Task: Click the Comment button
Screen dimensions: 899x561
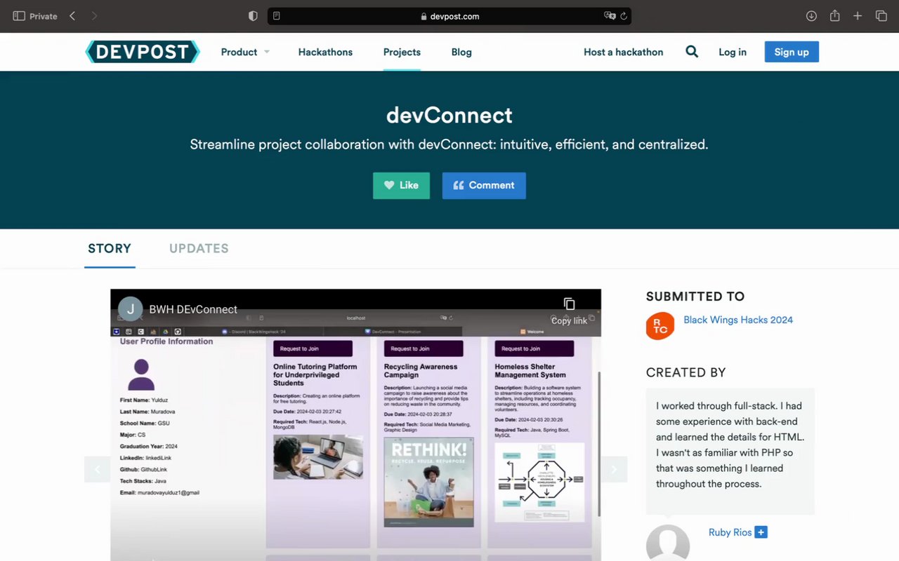Action: (x=484, y=186)
